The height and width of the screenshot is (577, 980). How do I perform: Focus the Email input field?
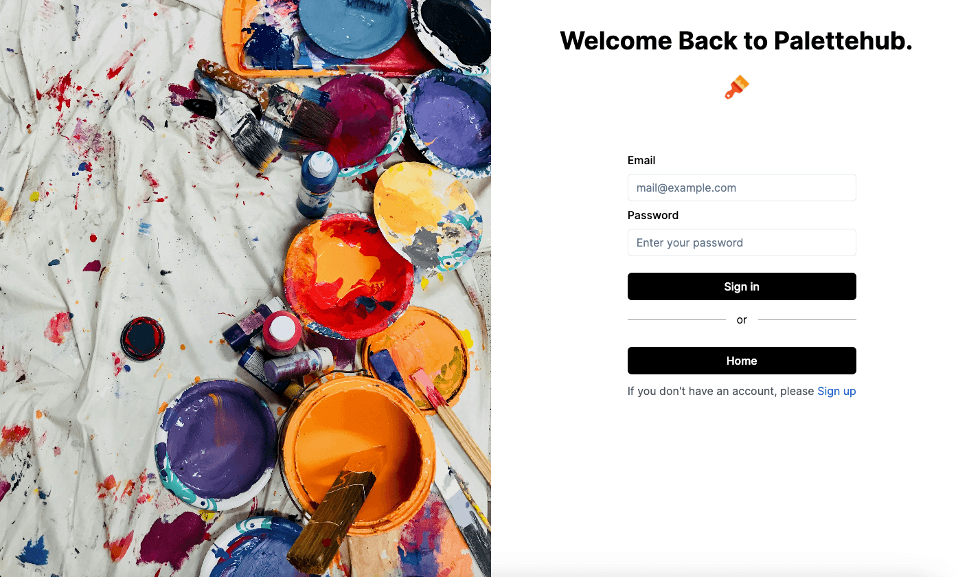coord(742,188)
